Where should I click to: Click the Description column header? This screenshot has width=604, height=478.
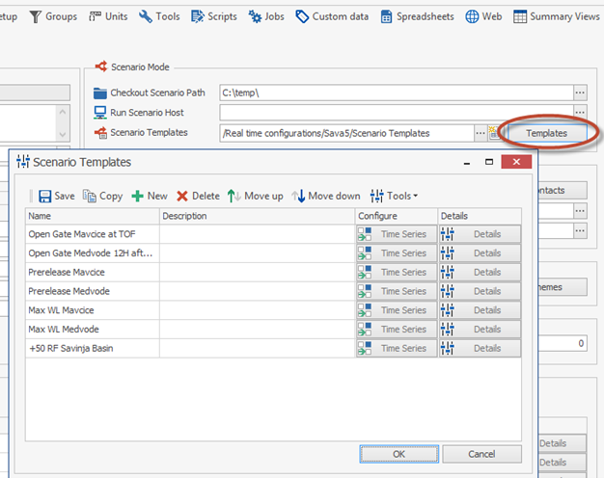point(257,216)
